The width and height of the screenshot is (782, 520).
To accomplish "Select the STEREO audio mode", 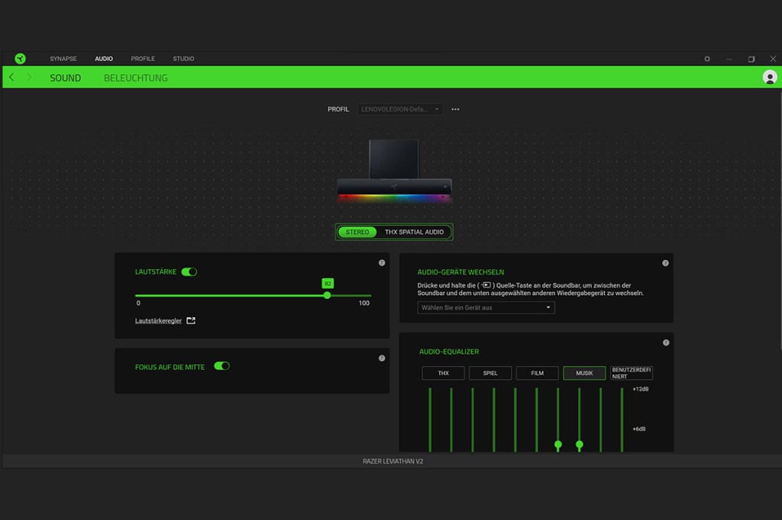I will [x=357, y=232].
